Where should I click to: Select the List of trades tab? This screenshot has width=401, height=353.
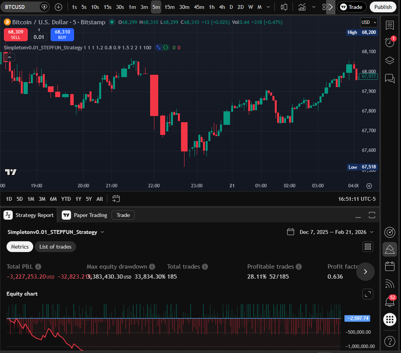55,247
